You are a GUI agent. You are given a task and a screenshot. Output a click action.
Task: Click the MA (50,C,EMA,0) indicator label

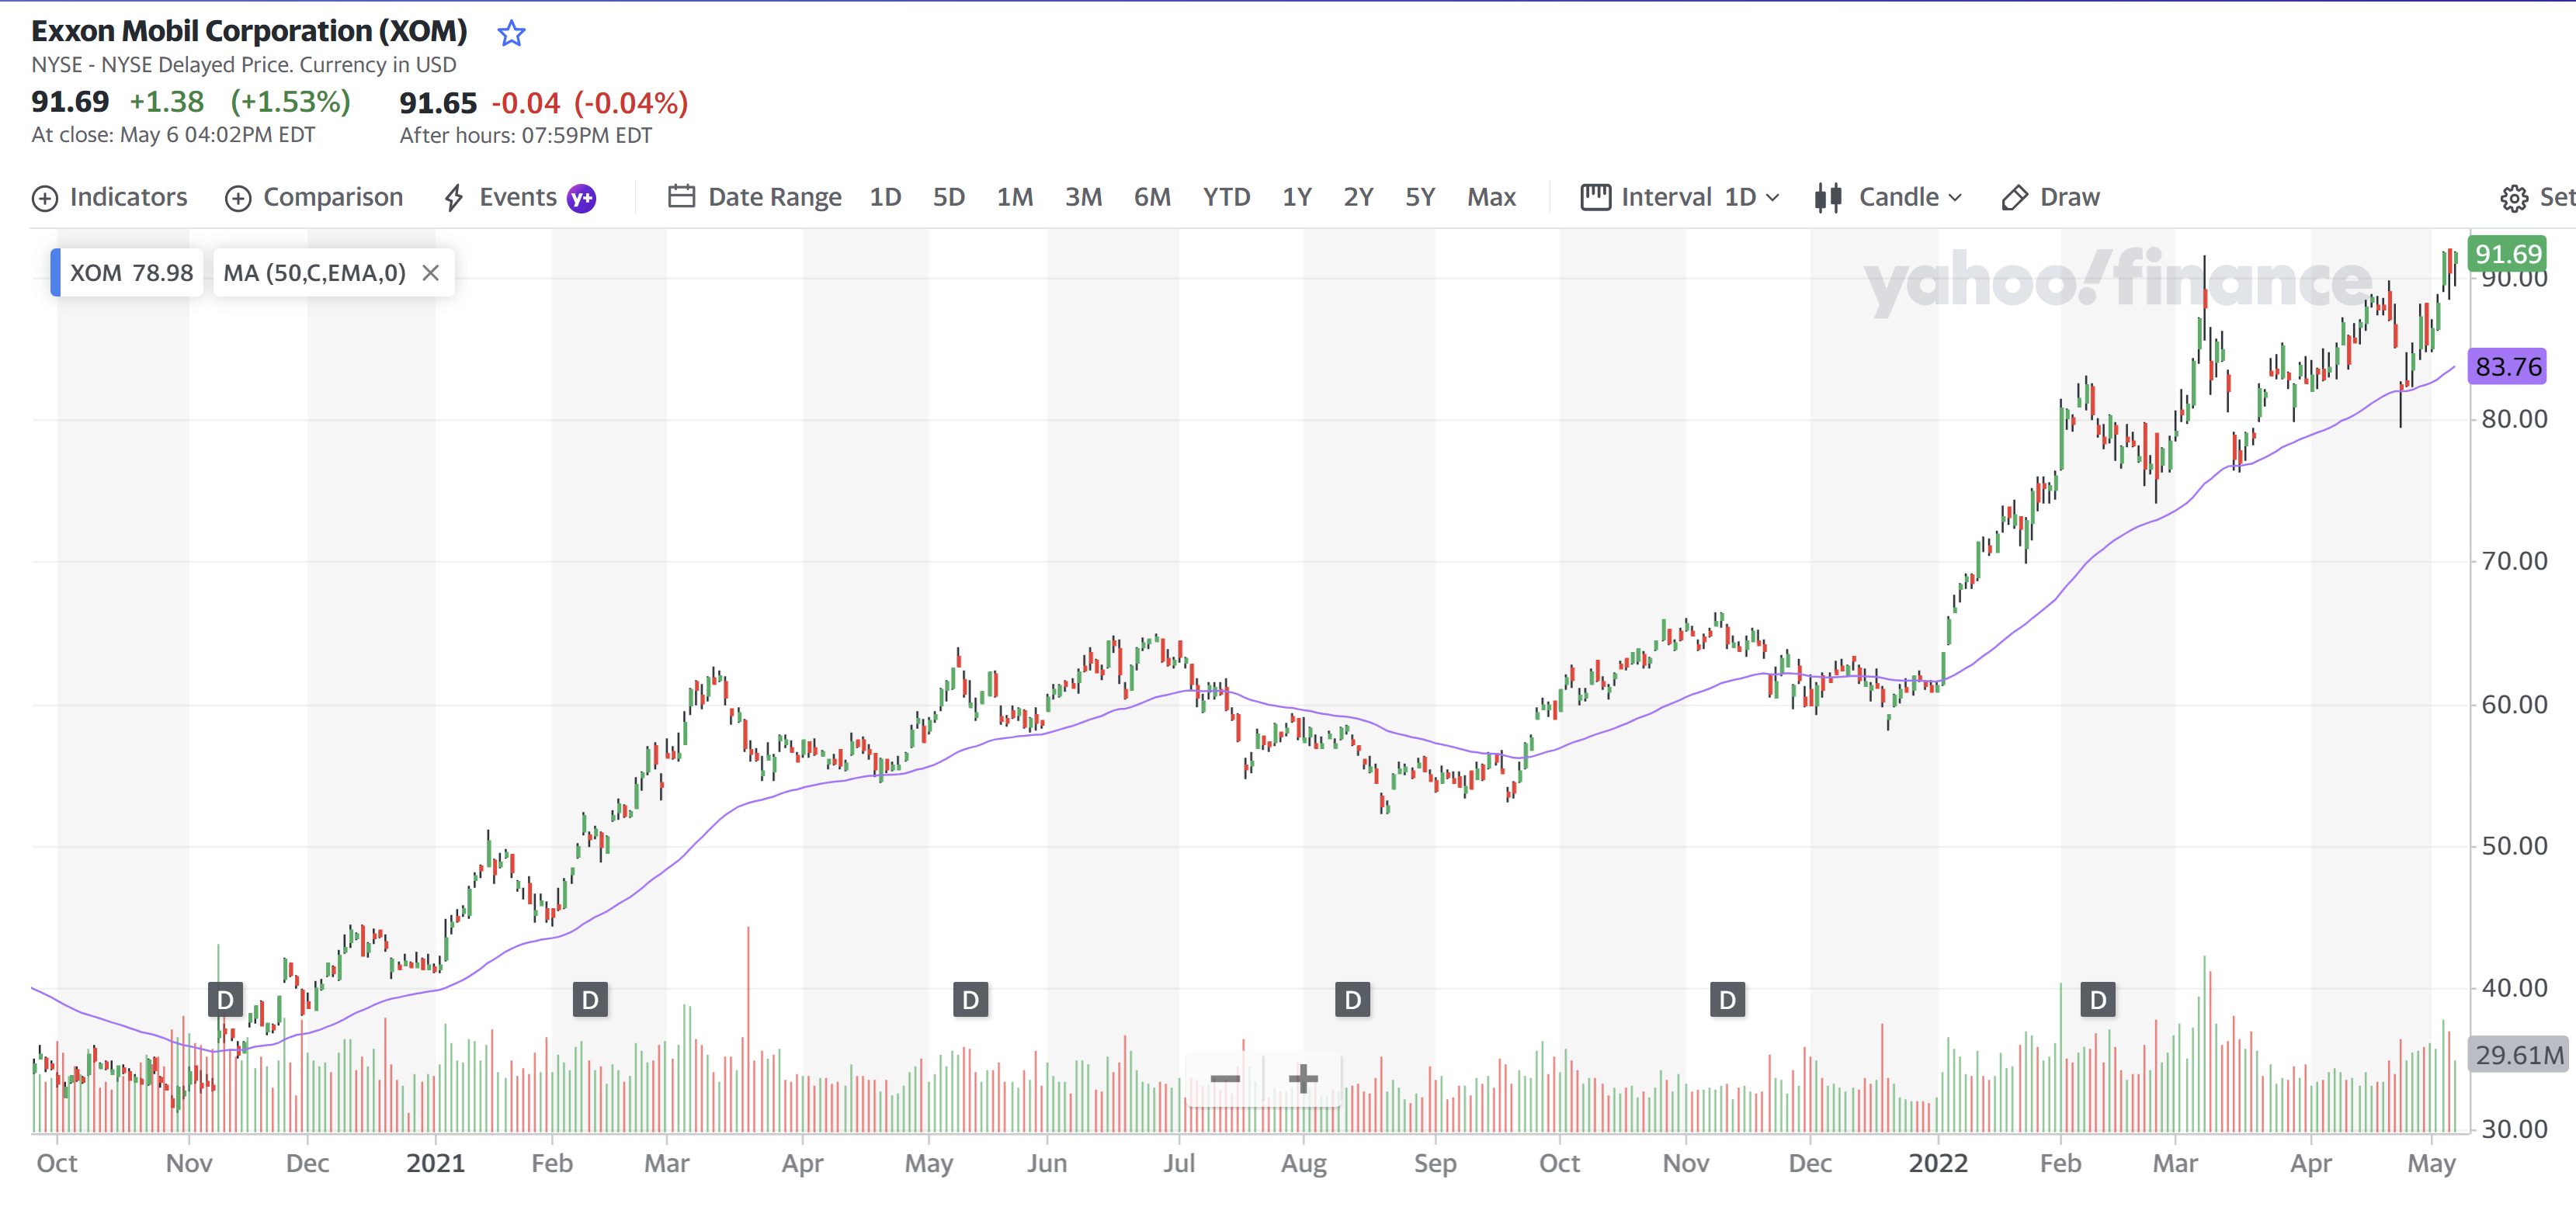314,273
